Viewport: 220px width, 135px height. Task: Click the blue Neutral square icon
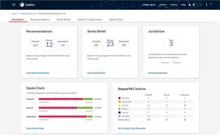click(x=119, y=113)
